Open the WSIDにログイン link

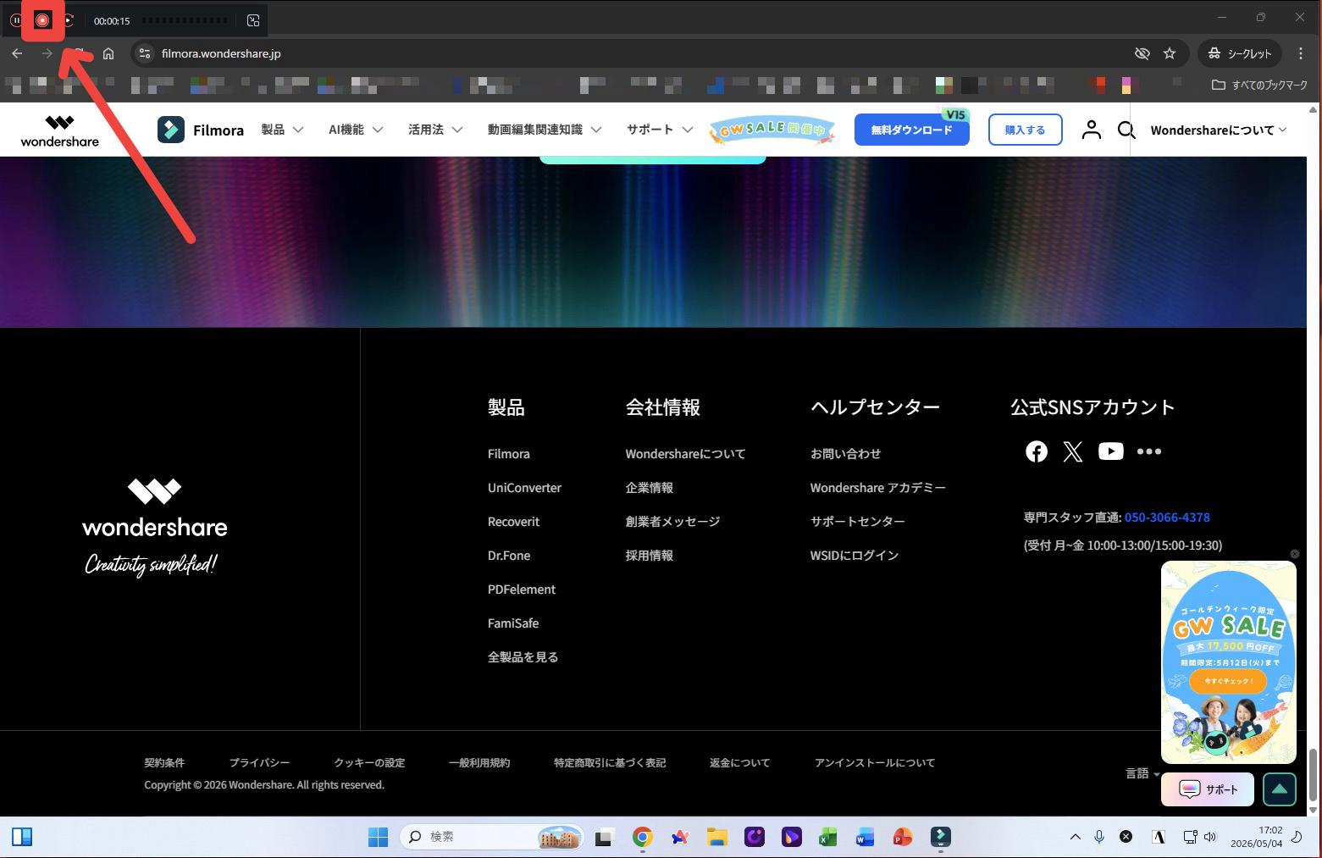854,556
